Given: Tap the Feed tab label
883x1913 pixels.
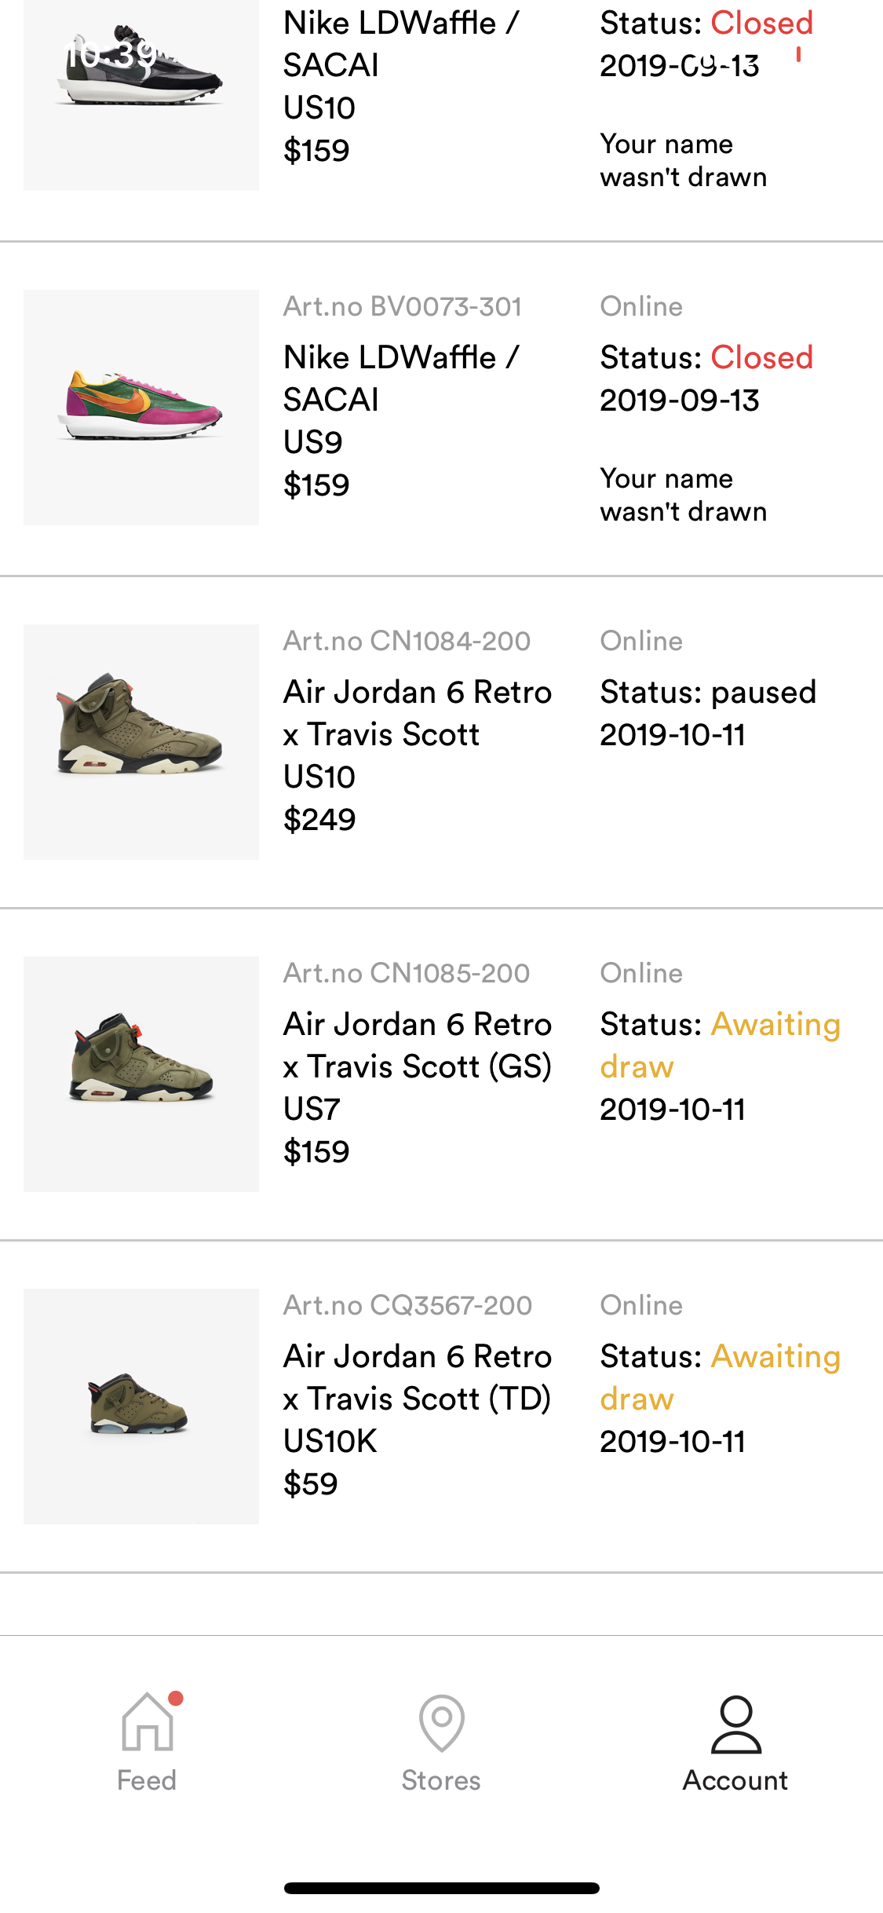Looking at the screenshot, I should (147, 1780).
